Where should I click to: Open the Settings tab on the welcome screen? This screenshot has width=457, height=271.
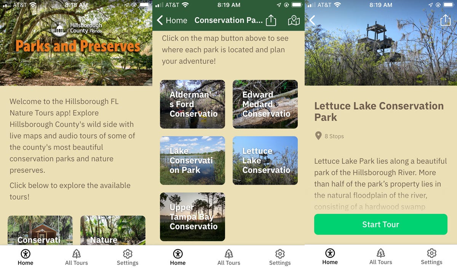[128, 258]
